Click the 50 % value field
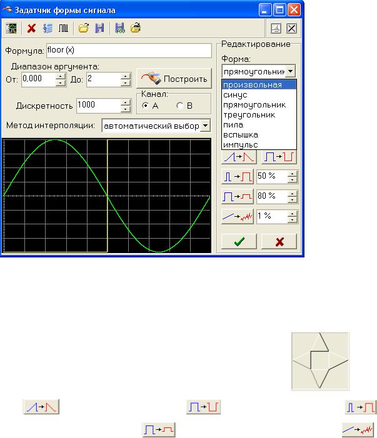This screenshot has width=377, height=438. (x=272, y=177)
